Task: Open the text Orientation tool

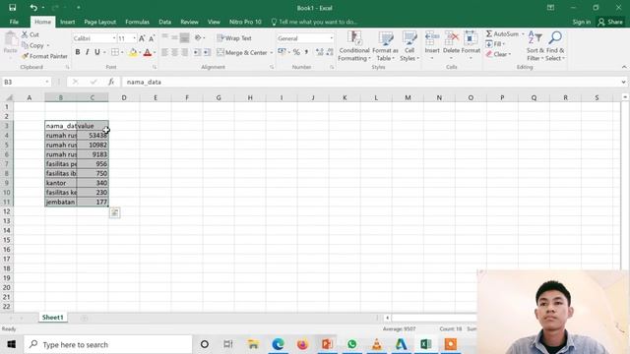Action: pos(198,38)
